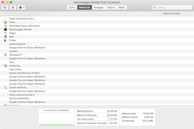The image size is (194, 129).
Task: Click the Memoria fisica value 32,00 GB
Action: pos(112,111)
